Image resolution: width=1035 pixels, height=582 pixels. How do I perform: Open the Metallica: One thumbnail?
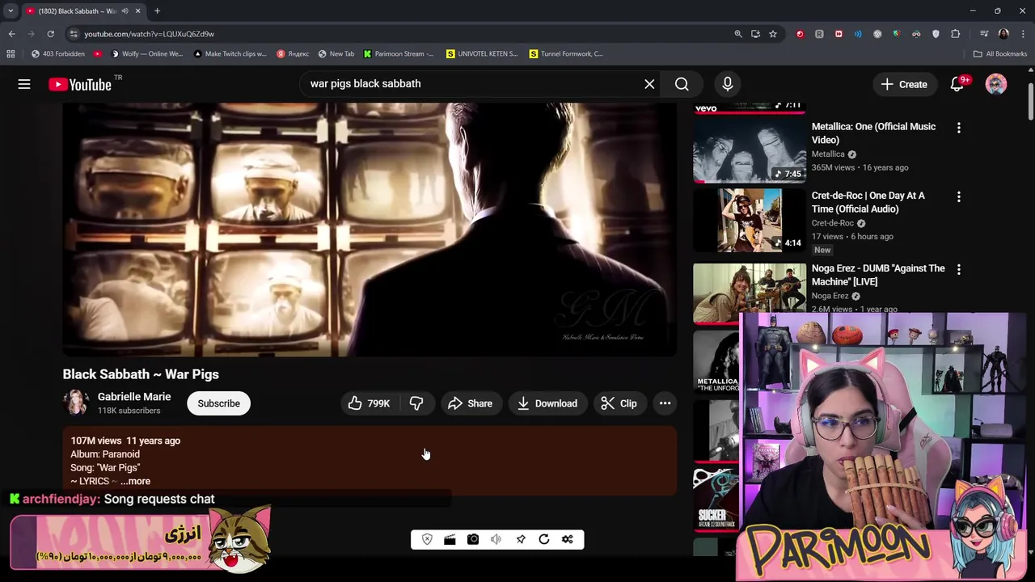[x=749, y=150]
